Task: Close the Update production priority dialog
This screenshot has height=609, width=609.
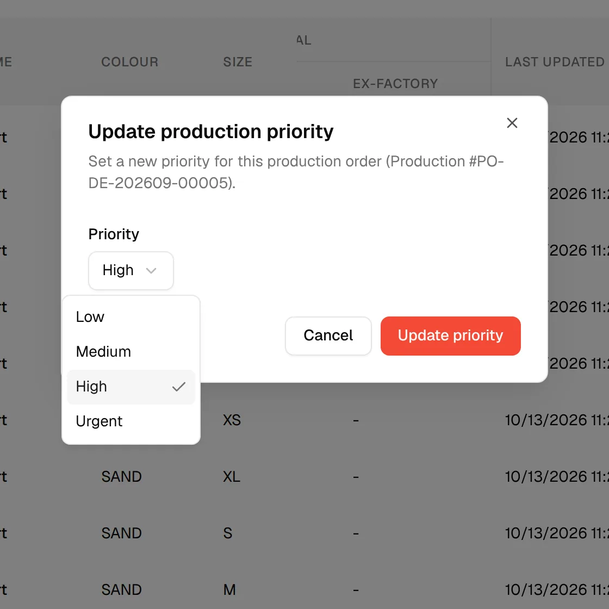Action: click(512, 123)
